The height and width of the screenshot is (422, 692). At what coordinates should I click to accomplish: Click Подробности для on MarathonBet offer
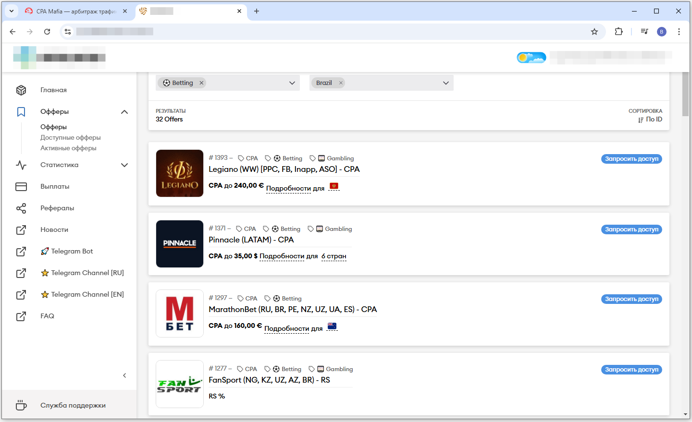click(293, 329)
